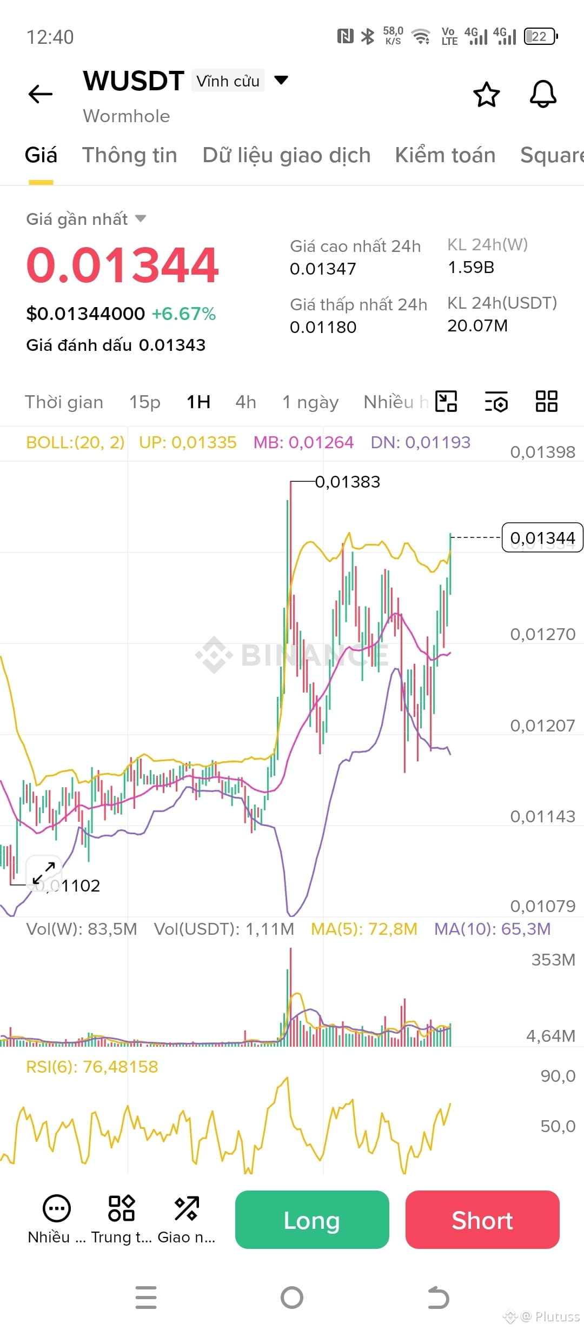Viewport: 584px width, 1330px height.
Task: Tap the NFC status icon
Action: click(345, 36)
